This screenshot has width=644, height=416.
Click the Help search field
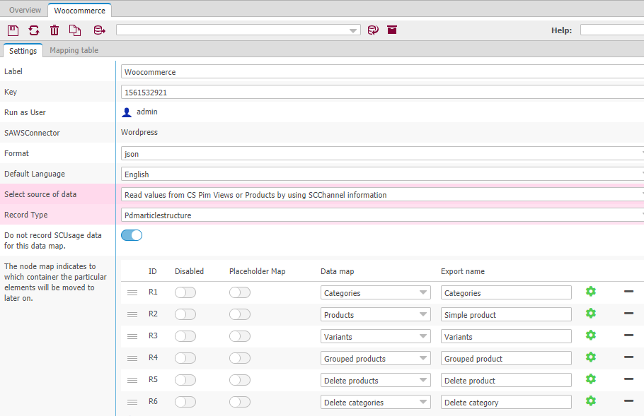tap(612, 30)
